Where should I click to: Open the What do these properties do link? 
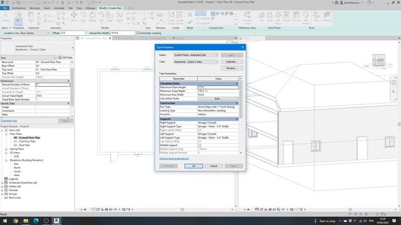coord(174,159)
